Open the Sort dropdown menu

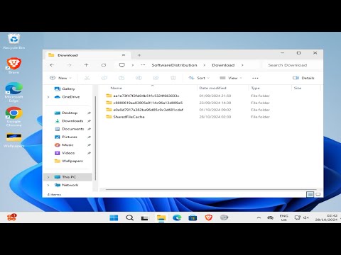coord(199,78)
